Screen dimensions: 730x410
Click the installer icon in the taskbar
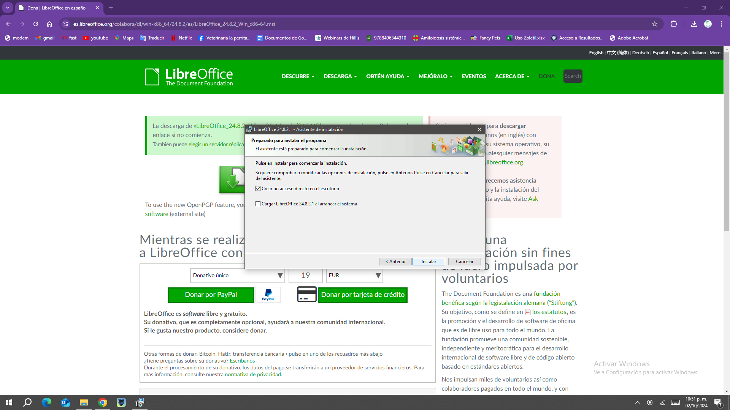(140, 402)
